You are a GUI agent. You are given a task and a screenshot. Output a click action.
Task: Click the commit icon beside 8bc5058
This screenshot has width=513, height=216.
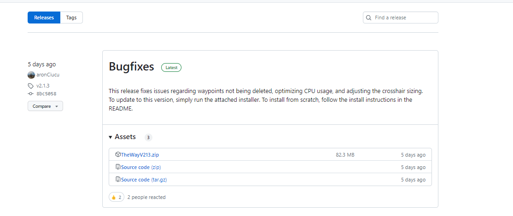click(31, 93)
